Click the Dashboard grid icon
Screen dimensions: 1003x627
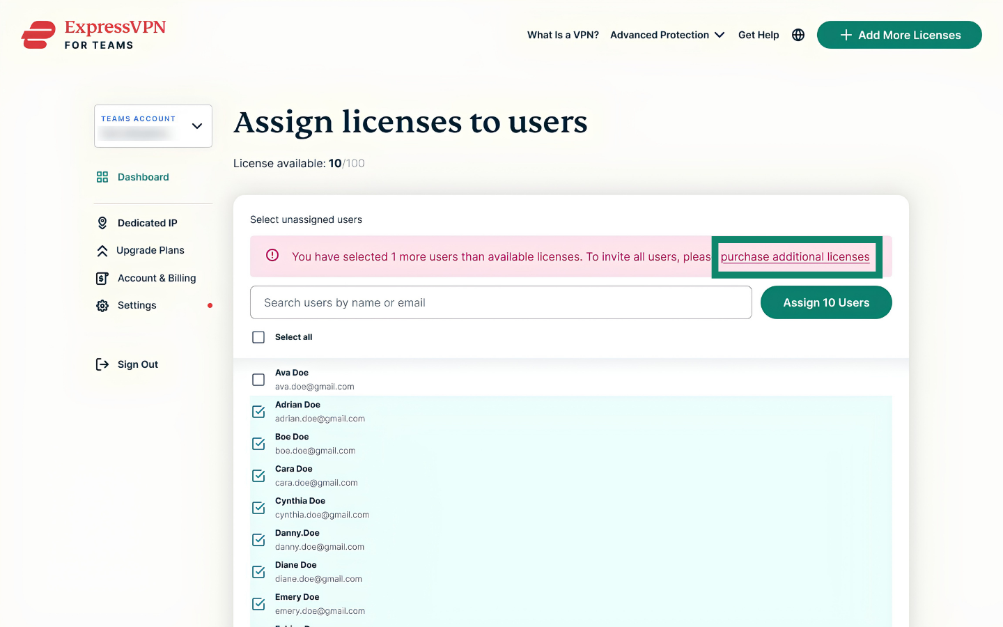102,177
